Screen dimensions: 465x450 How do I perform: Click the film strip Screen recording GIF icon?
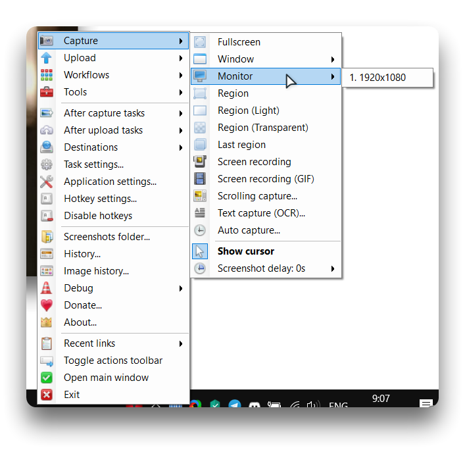200,179
